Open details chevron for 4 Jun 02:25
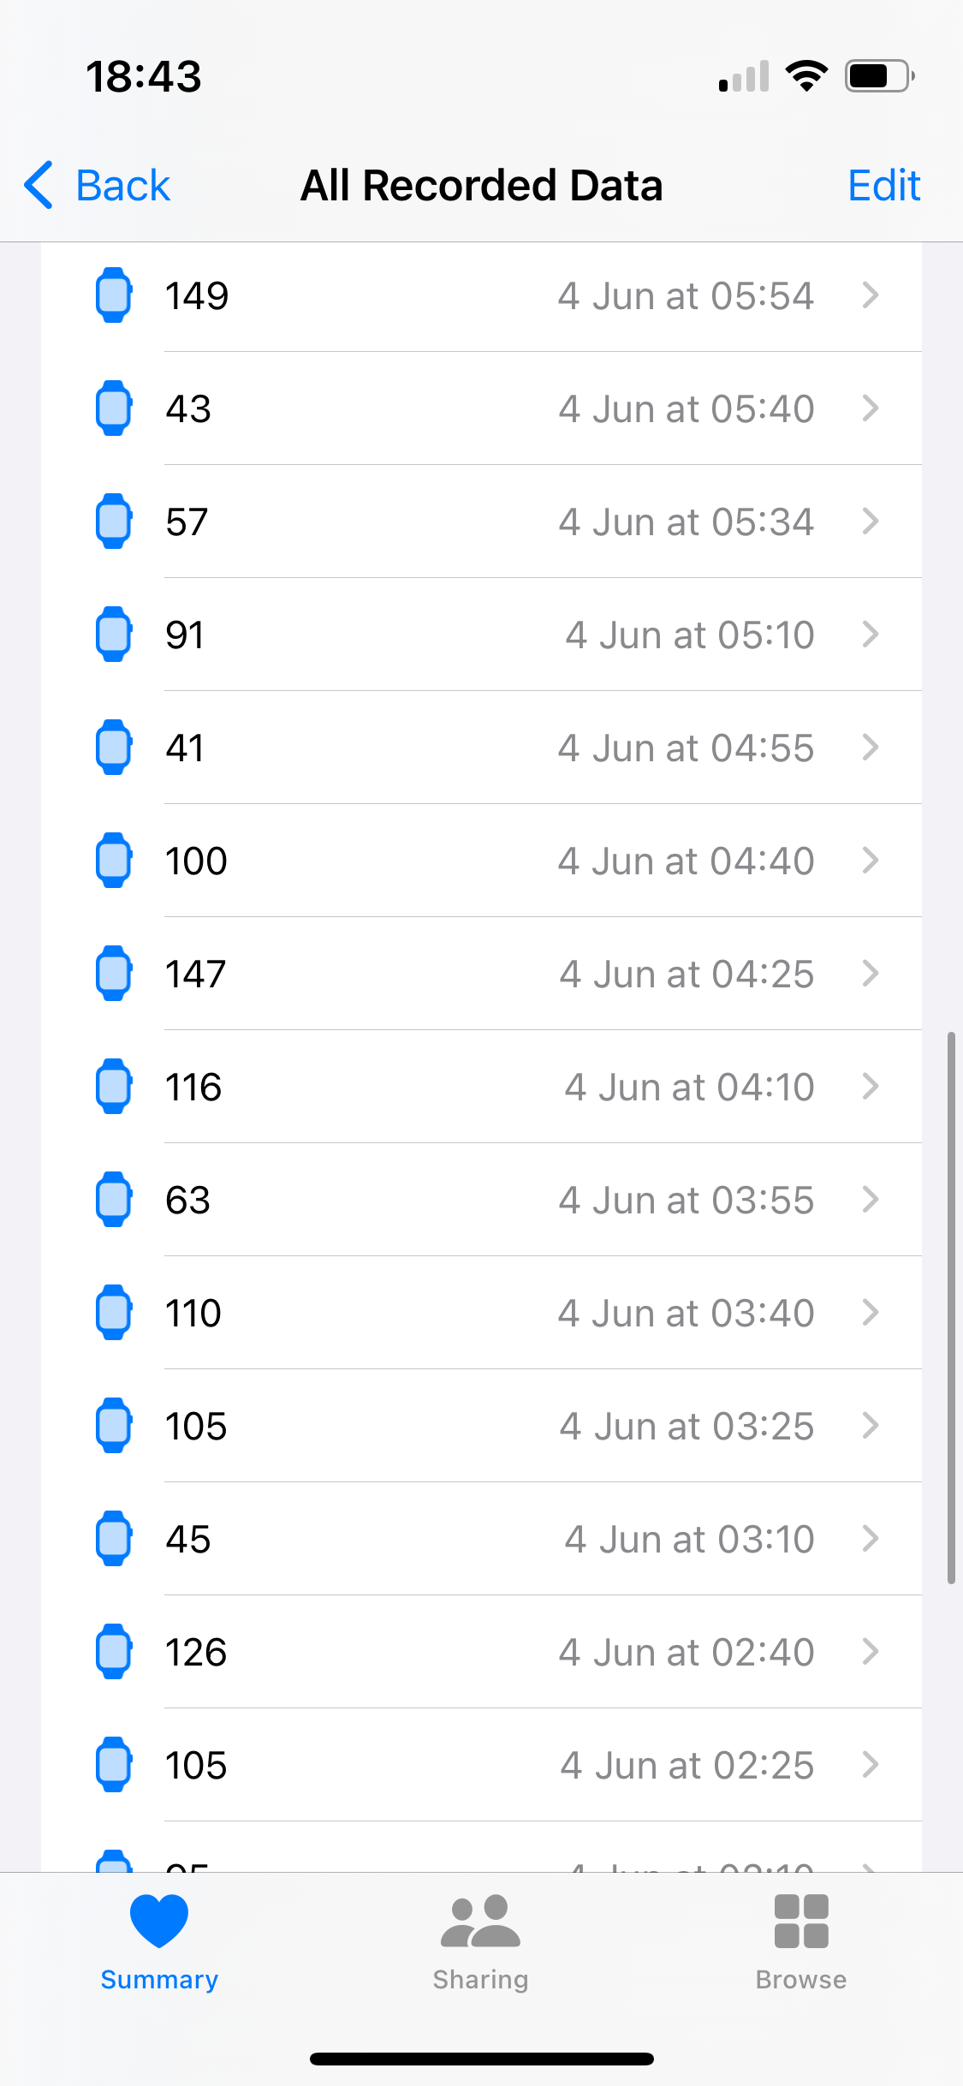Image resolution: width=963 pixels, height=2086 pixels. 871,1765
